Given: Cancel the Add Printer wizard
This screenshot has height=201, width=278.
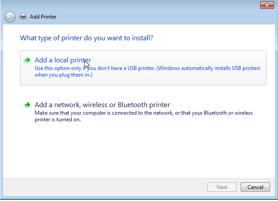Looking at the screenshot, I should pyautogui.click(x=255, y=187).
